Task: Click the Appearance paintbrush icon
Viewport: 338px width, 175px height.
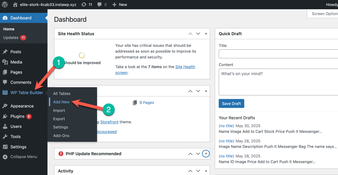Action: pos(5,106)
